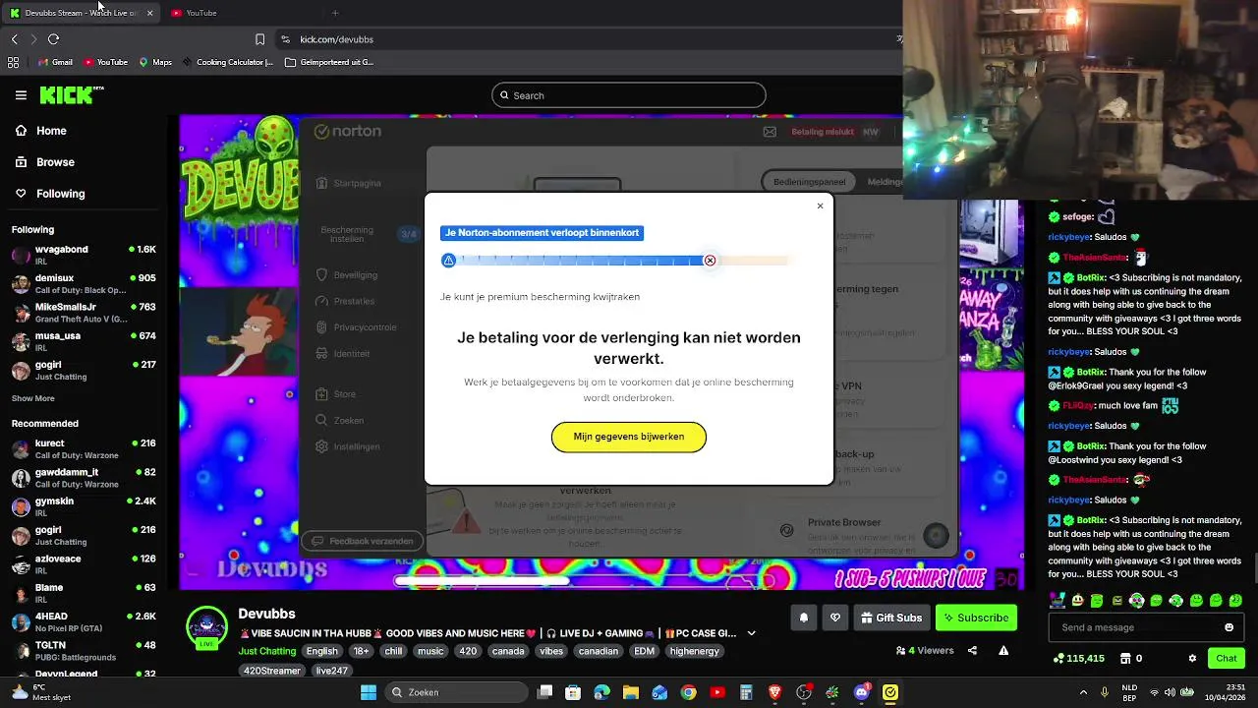Image resolution: width=1258 pixels, height=708 pixels.
Task: Open Zoeken in Norton sidebar
Action: click(340, 421)
